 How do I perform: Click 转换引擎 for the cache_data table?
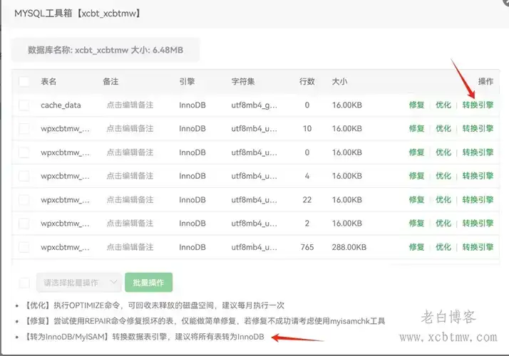(x=478, y=105)
